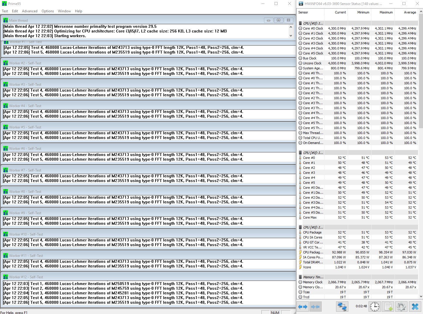The image size is (423, 314).
Task: Select the Total CPU U... sensor row
Action: coord(358,138)
